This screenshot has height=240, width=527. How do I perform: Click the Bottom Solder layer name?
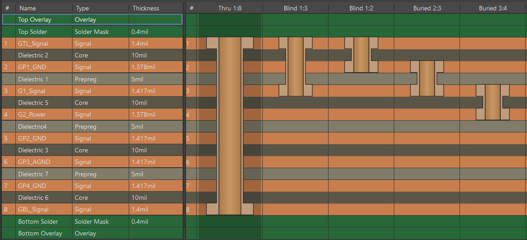pos(38,221)
